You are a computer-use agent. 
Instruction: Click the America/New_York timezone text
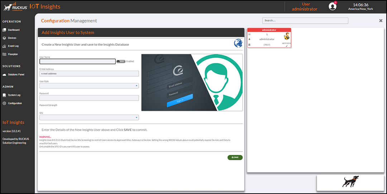(360, 9)
